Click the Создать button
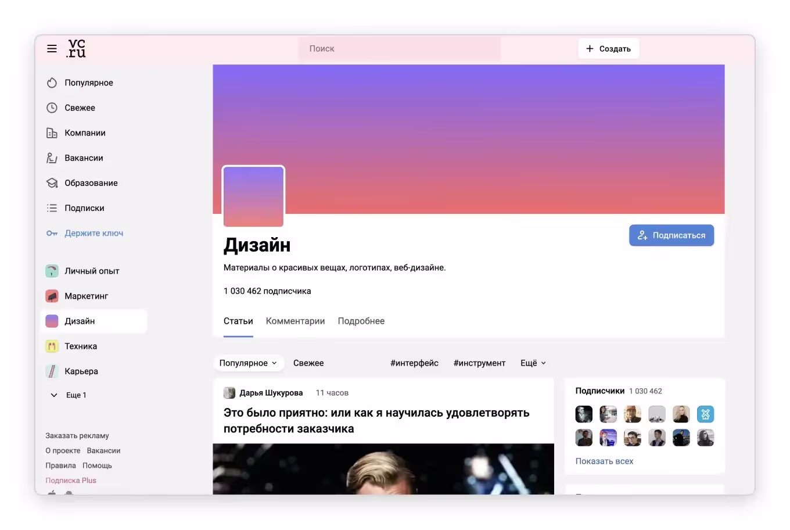 pos(608,48)
